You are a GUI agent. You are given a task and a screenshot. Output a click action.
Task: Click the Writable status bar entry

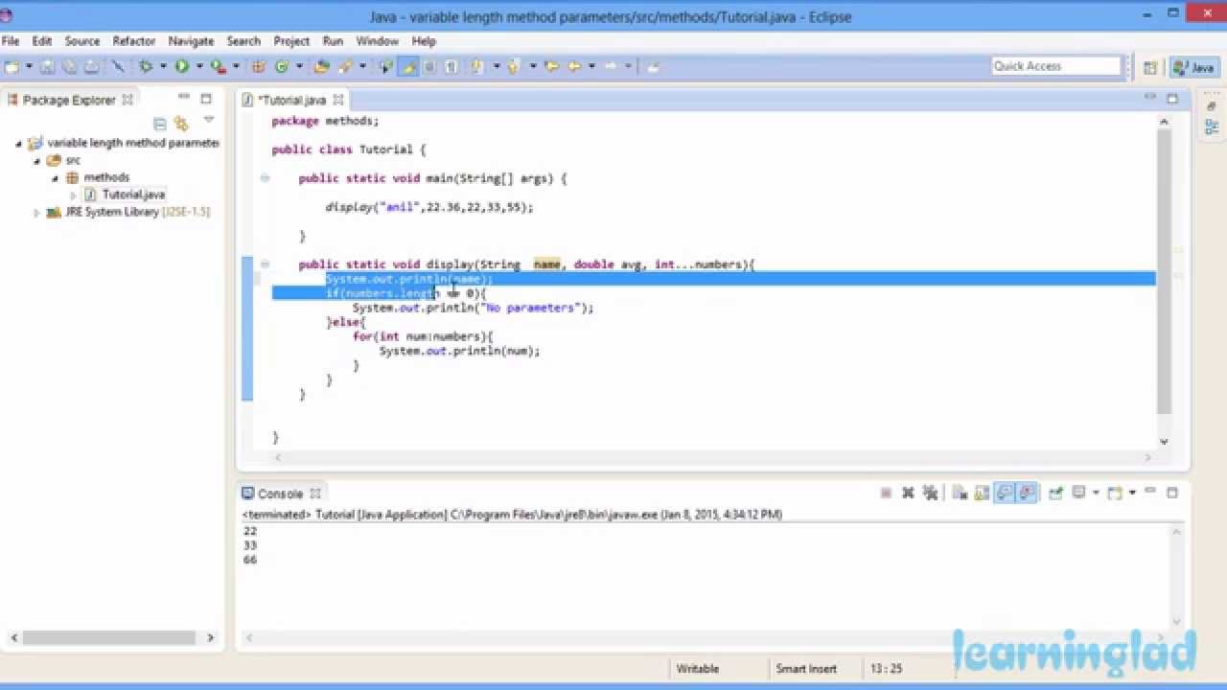[697, 669]
